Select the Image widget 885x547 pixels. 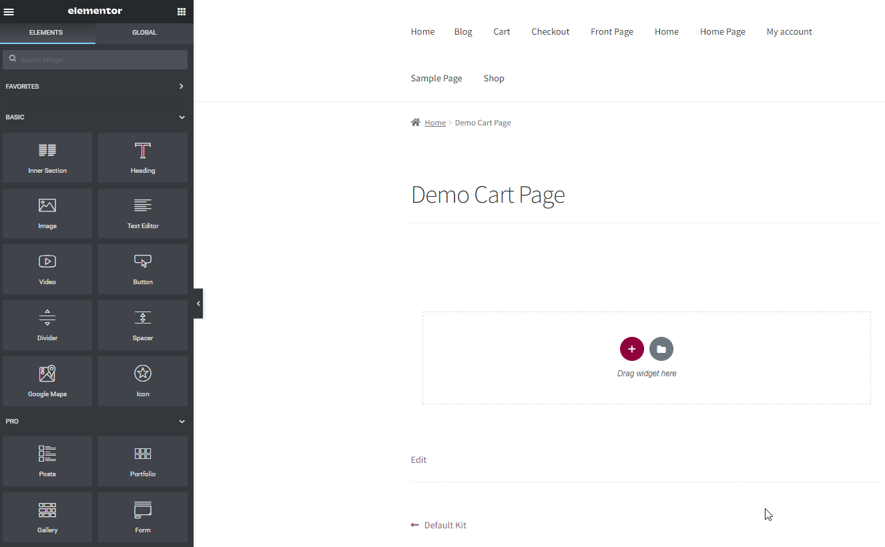click(x=47, y=213)
